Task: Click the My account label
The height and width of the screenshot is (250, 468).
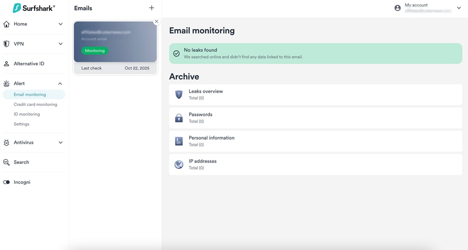Action: pos(416,5)
